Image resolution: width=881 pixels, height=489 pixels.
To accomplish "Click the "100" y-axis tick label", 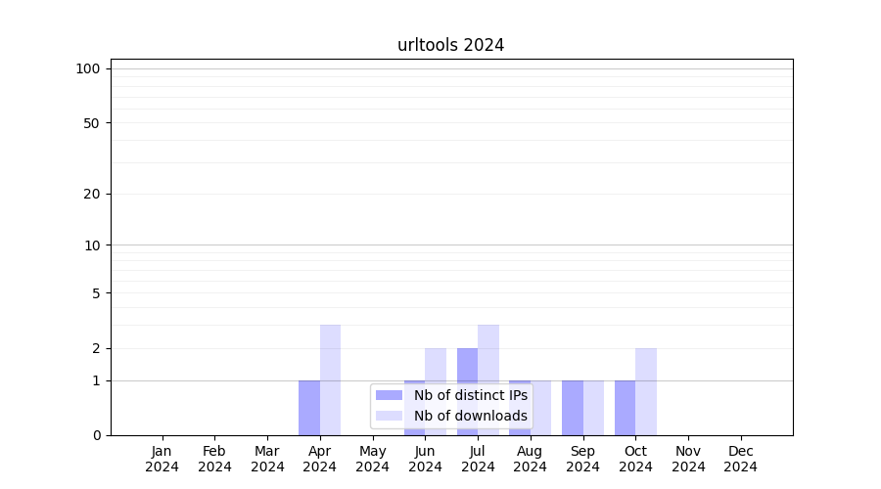I will [88, 68].
